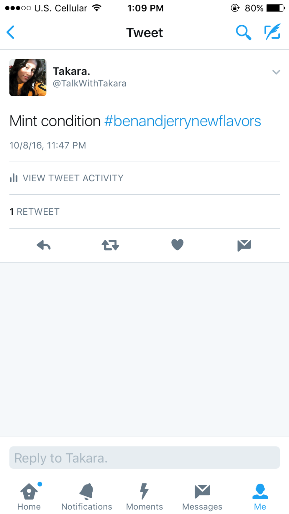Retweet using the retweet arrows icon
Screen dimensions: 289x514
coord(110,245)
